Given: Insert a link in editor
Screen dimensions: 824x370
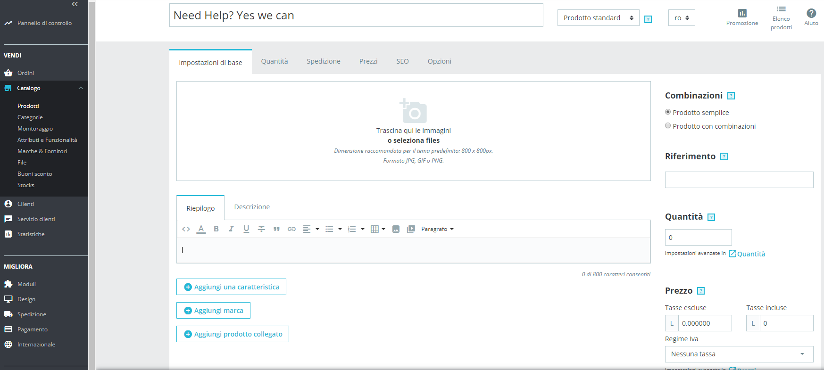Looking at the screenshot, I should point(291,229).
